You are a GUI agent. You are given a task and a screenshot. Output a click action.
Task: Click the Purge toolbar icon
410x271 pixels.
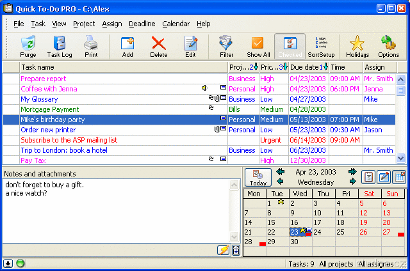point(28,47)
